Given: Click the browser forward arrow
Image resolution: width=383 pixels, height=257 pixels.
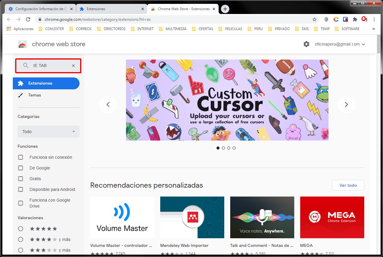Looking at the screenshot, I should (18, 19).
